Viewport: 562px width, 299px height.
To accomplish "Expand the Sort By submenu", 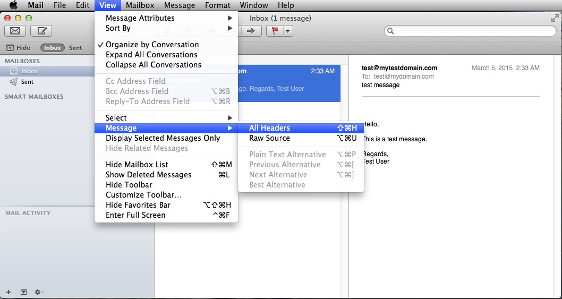I will (166, 28).
